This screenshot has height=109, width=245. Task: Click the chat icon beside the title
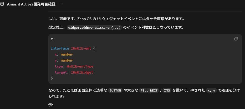click(x=2, y=4)
